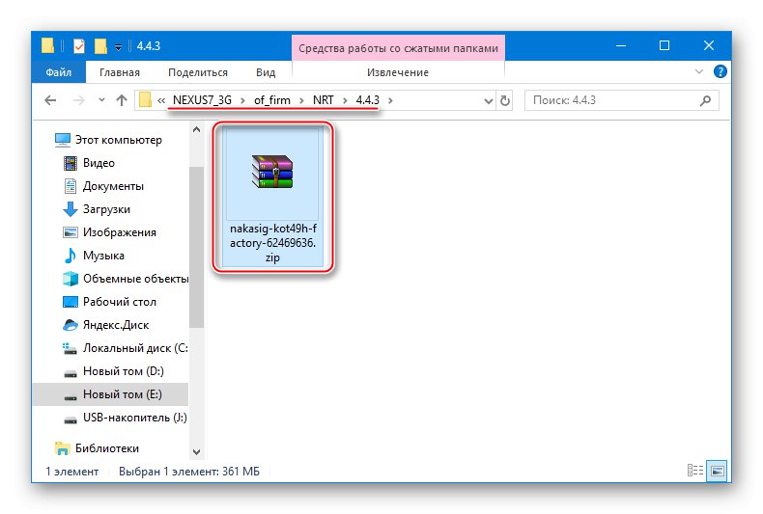Switch to large icons view layout

tap(717, 471)
